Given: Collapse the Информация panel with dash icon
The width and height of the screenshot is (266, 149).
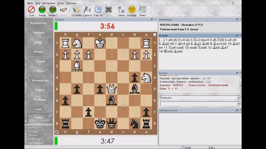Looking at the screenshot, I should [x=240, y=19].
